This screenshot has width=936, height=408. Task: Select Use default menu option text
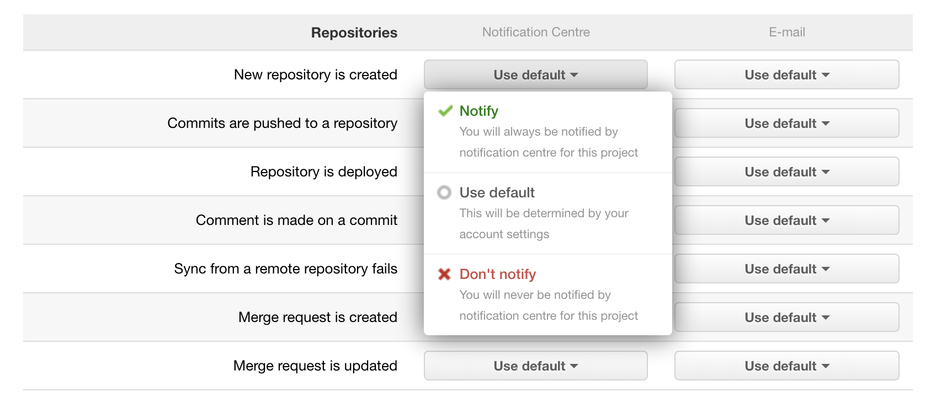pyautogui.click(x=497, y=193)
